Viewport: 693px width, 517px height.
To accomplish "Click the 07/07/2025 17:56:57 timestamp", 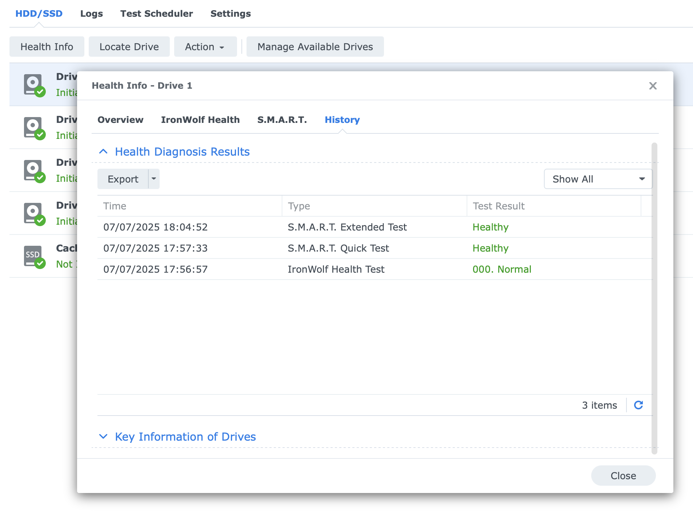I will tap(155, 269).
